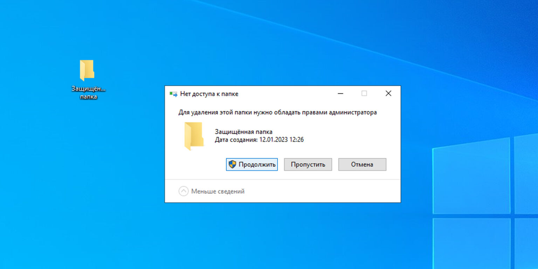Click the Продолжить button
Viewport: 538px width, 269px height.
(252, 164)
